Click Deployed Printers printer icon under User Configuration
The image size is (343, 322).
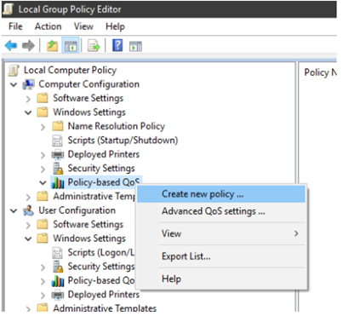click(x=58, y=295)
